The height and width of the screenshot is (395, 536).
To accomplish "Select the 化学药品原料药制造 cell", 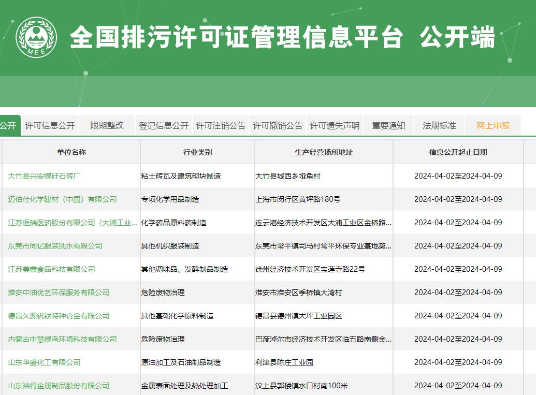I will pyautogui.click(x=173, y=223).
